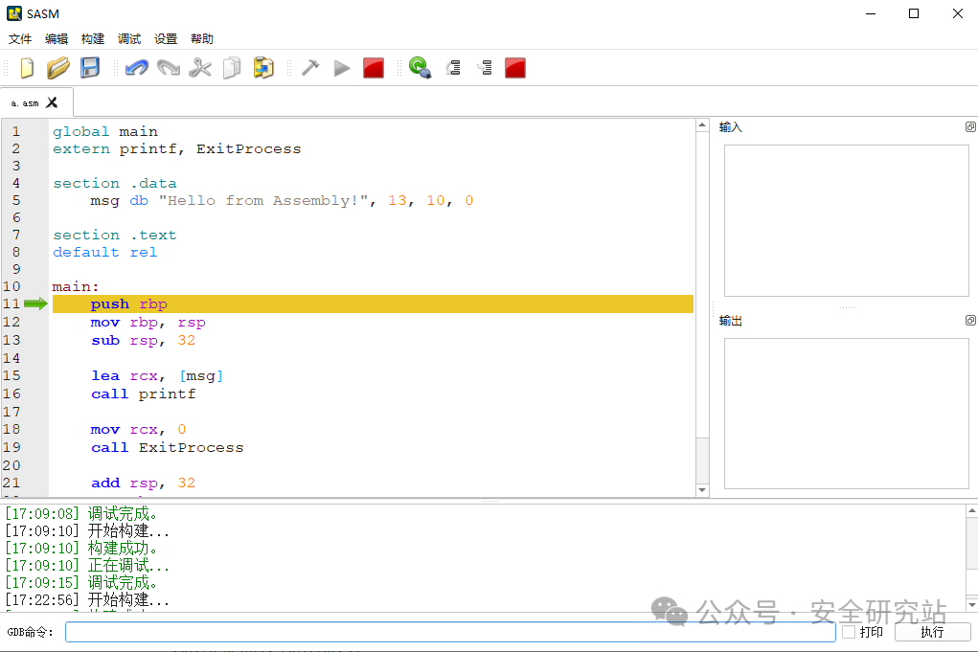Paste the clipboard using the paste icon
The height and width of the screenshot is (652, 978).
tap(263, 68)
